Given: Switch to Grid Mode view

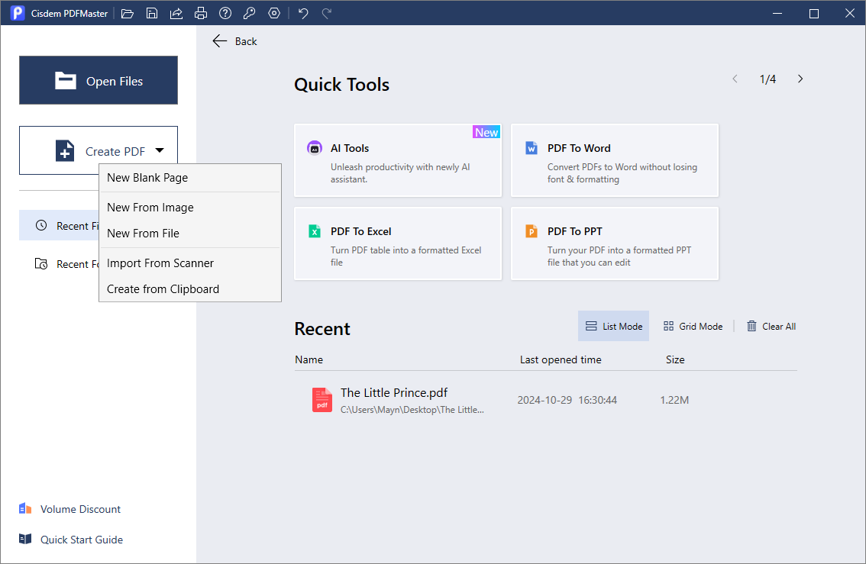Looking at the screenshot, I should [x=693, y=326].
